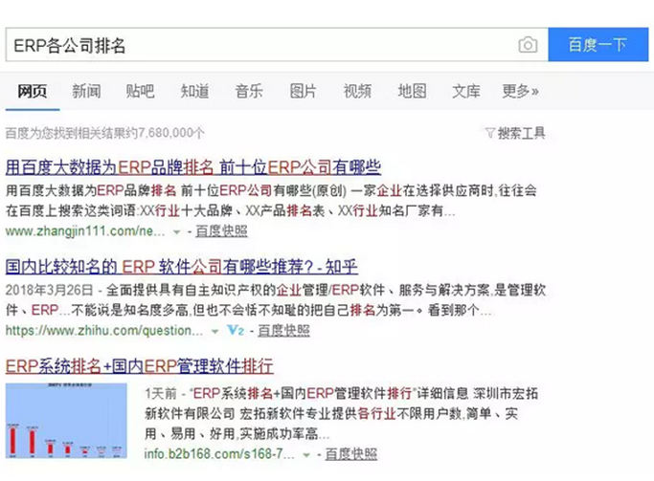Expand dropdown arrow beside zhihu.com URL
The image size is (654, 481).
[x=215, y=330]
